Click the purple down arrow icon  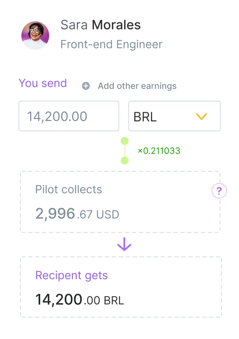point(124,245)
